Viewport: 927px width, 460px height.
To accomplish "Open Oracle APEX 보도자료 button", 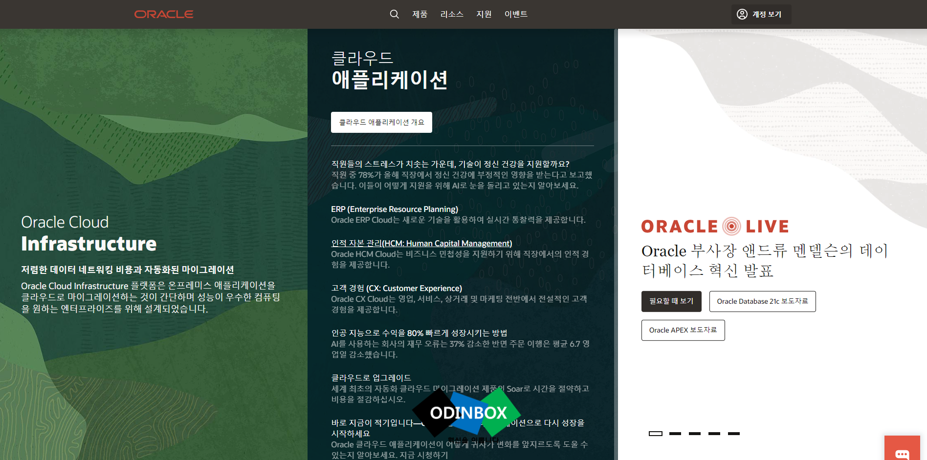I will click(x=683, y=330).
